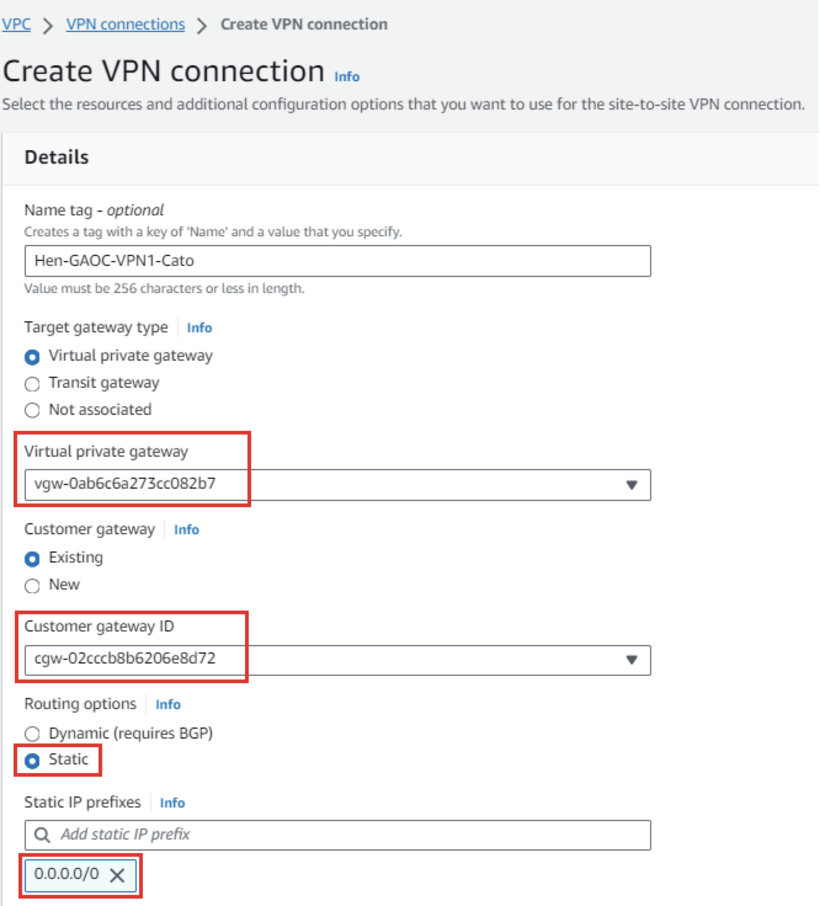Select Virtual private gateway radio option
The width and height of the screenshot is (820, 906).
(32, 357)
